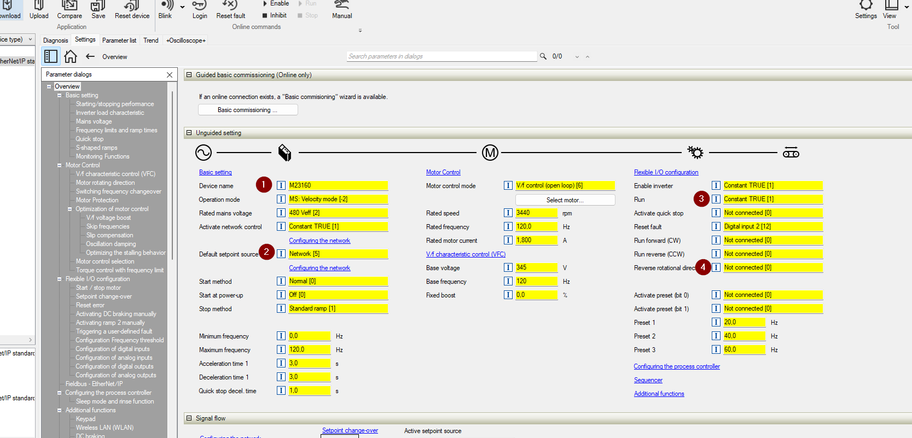The image size is (912, 438).
Task: Click the Basic commissioning button
Action: point(248,110)
